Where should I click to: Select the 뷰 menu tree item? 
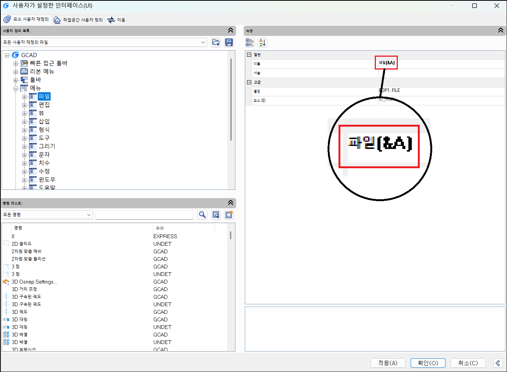[x=42, y=113]
